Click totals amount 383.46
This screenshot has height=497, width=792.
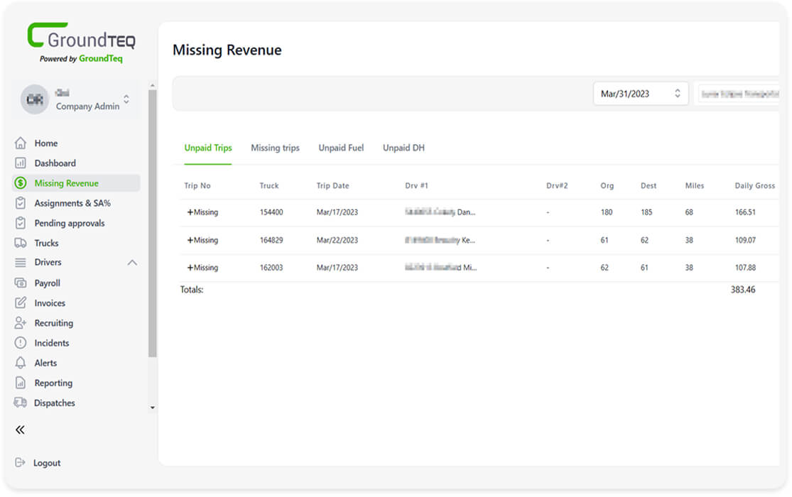pyautogui.click(x=743, y=290)
